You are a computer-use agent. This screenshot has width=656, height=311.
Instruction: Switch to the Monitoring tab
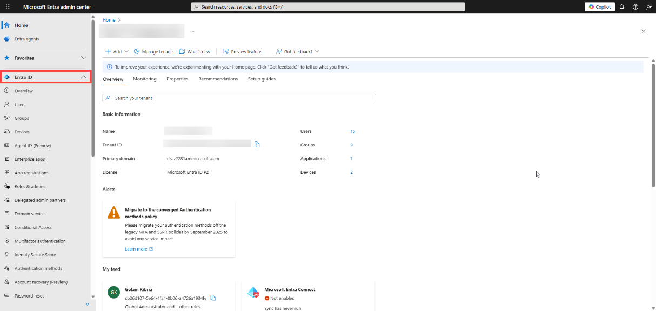coord(145,79)
